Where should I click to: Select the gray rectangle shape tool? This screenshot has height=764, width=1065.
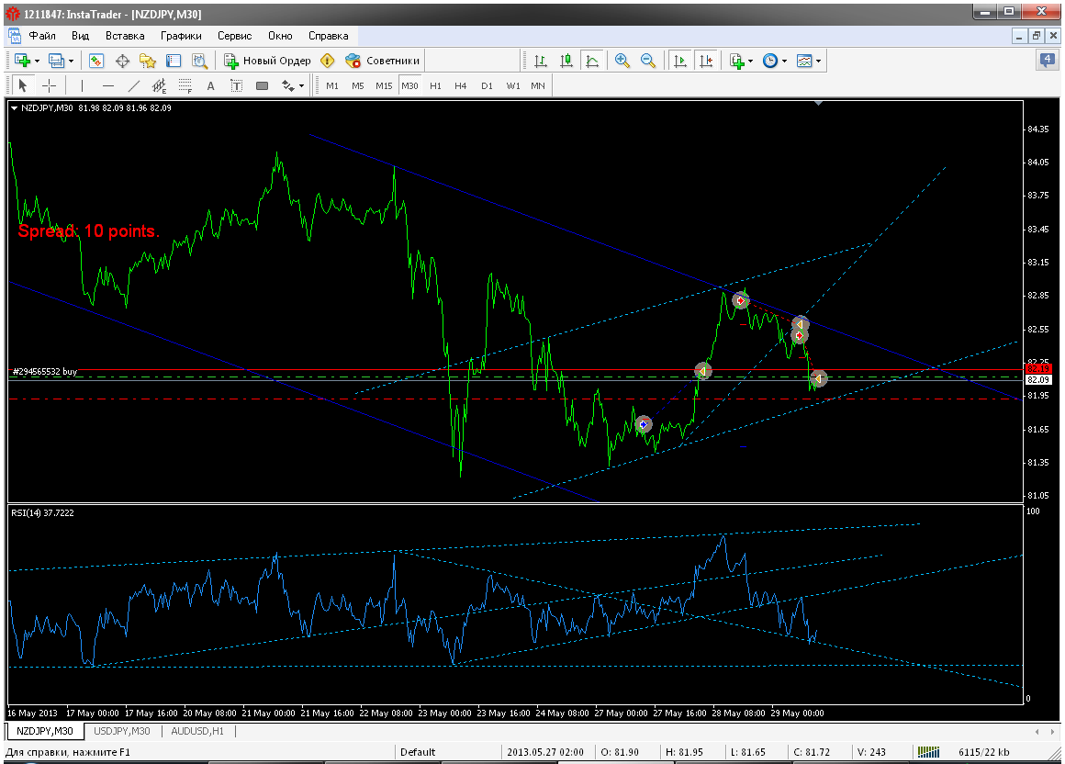263,85
